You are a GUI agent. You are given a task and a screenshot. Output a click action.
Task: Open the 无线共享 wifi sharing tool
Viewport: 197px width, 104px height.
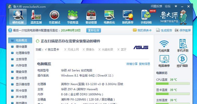coord(164,46)
